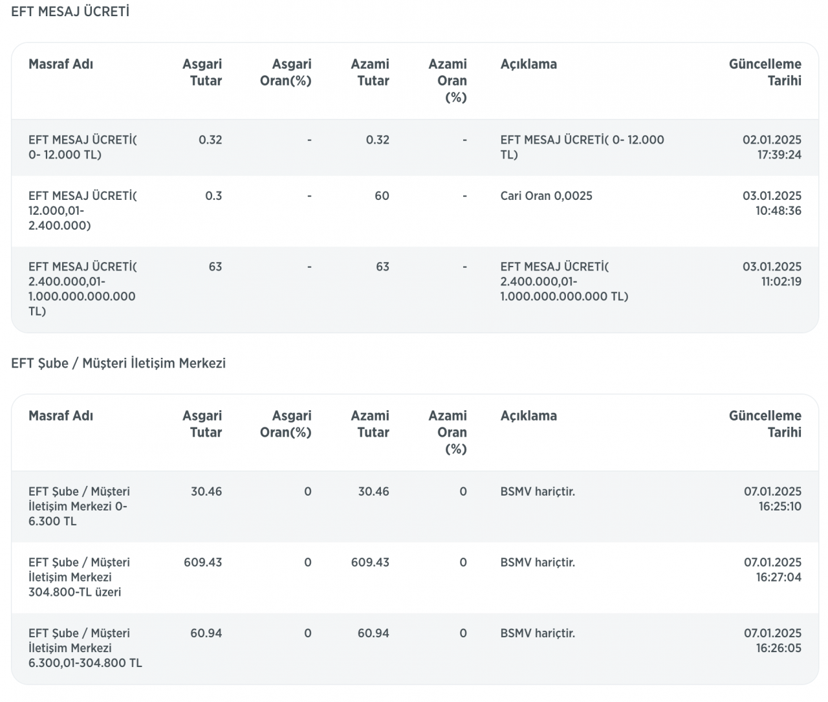Select minimum amount 0.32
Viewport: 828px width, 702px height.
click(210, 140)
